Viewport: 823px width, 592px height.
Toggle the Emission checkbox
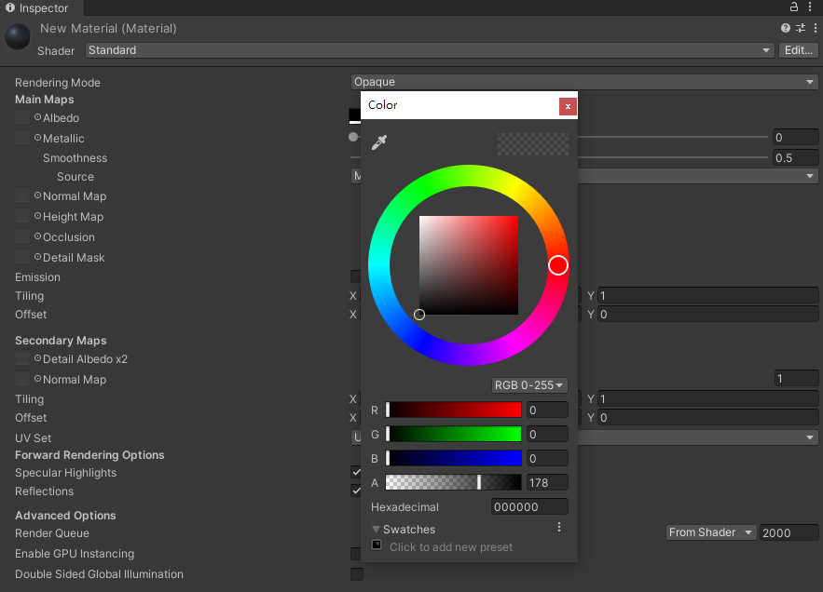(355, 276)
